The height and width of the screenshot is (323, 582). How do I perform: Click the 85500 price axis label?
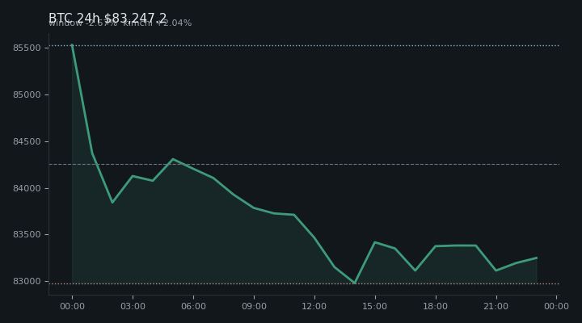[27, 48]
